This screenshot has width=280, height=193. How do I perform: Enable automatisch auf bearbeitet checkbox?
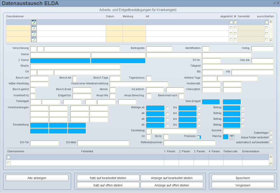tap(271, 142)
